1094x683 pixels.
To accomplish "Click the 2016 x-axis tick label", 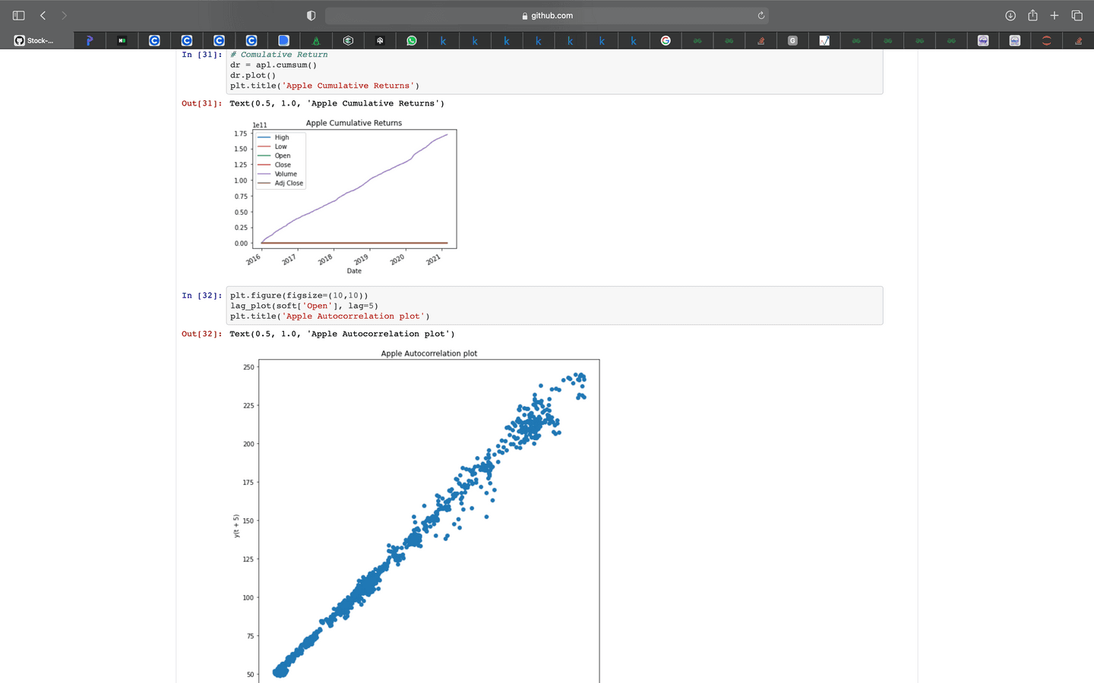I will click(253, 260).
